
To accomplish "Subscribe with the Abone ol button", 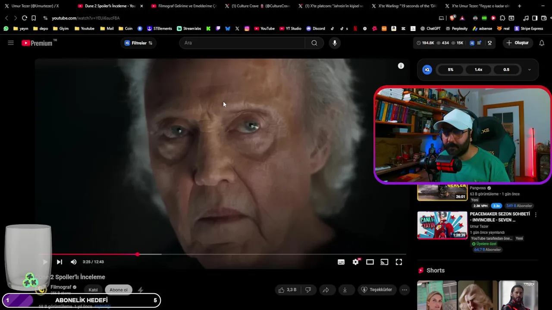I will [119, 290].
